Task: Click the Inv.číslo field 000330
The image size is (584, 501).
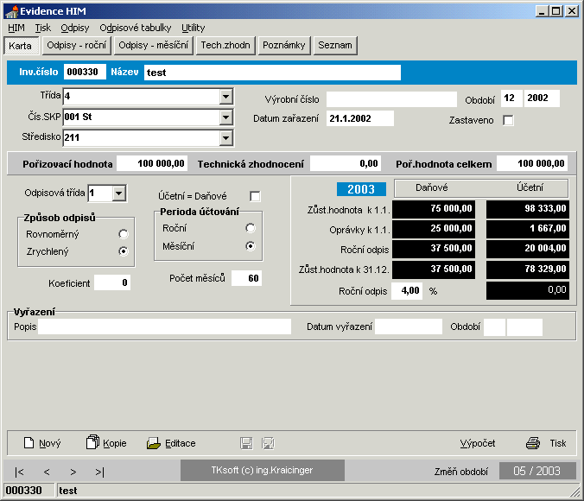Action: (x=85, y=72)
